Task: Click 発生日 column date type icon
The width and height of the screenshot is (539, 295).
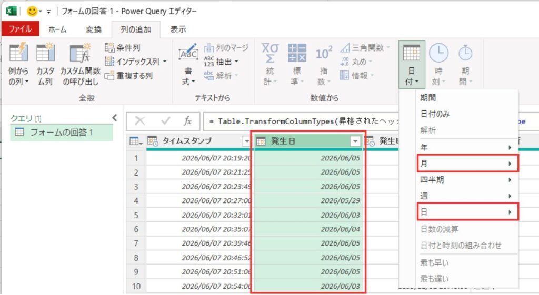Action: [x=261, y=141]
